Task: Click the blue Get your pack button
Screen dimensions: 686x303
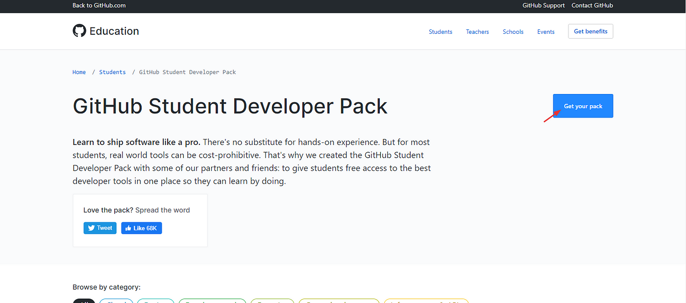Action: point(583,106)
